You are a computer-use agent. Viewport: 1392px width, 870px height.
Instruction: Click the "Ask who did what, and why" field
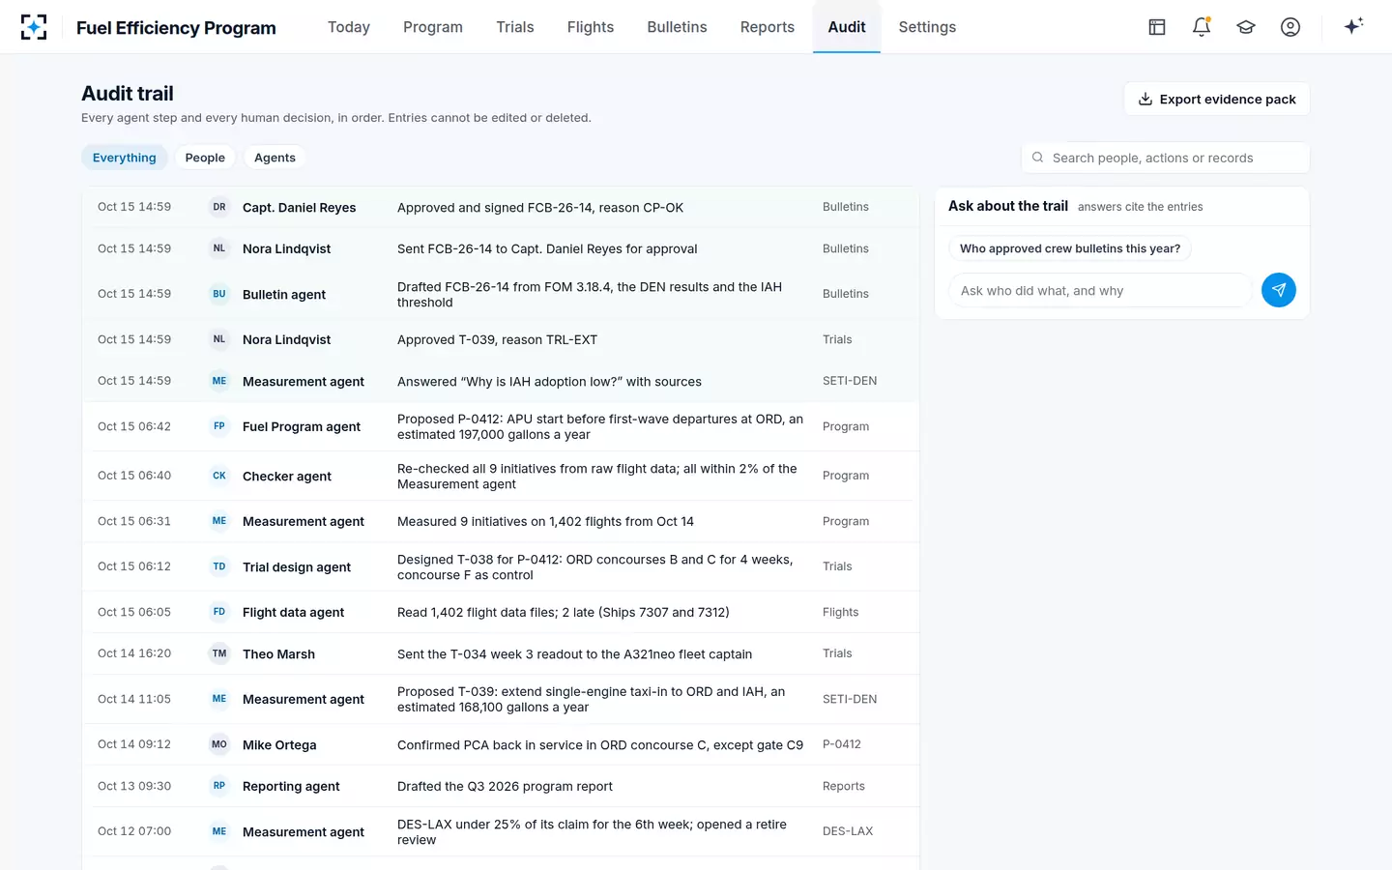pyautogui.click(x=1100, y=290)
